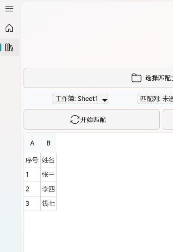
Task: Open the 工作簿: Sheet1 dropdown
Action: pos(80,99)
